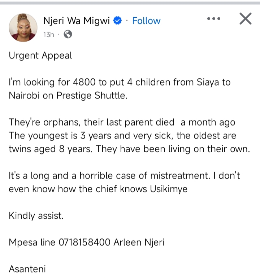Open Njeri Wa Migwi's profile picture

point(23,27)
